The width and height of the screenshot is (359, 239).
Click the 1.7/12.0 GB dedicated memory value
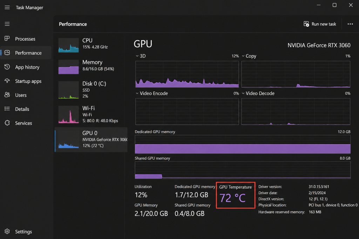[x=191, y=195]
